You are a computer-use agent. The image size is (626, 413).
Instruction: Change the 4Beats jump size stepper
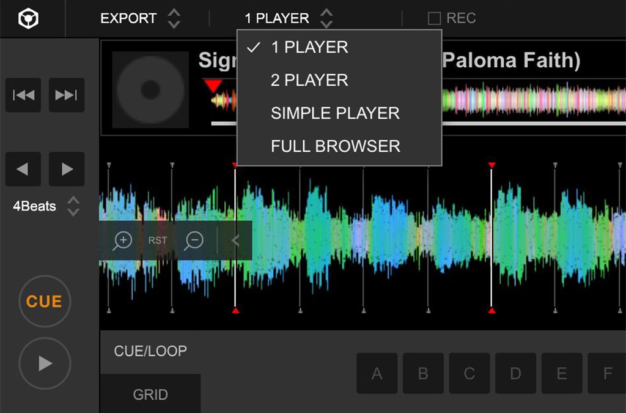click(73, 206)
